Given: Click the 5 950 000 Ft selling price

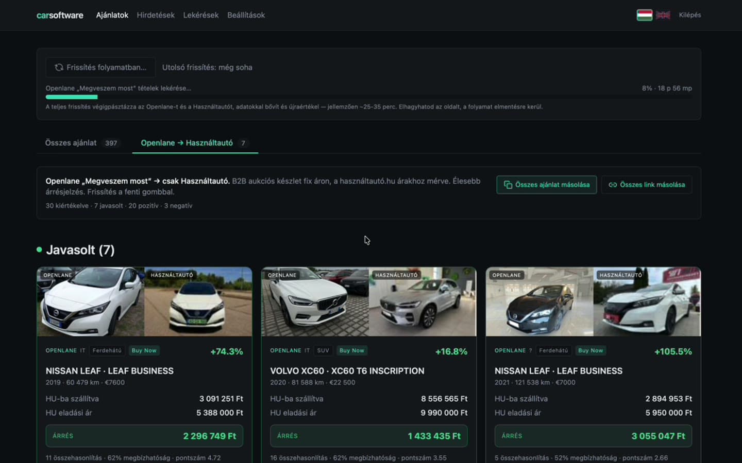Looking at the screenshot, I should (668, 413).
